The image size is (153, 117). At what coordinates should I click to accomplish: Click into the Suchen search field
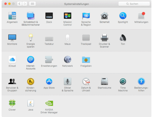[134, 4]
